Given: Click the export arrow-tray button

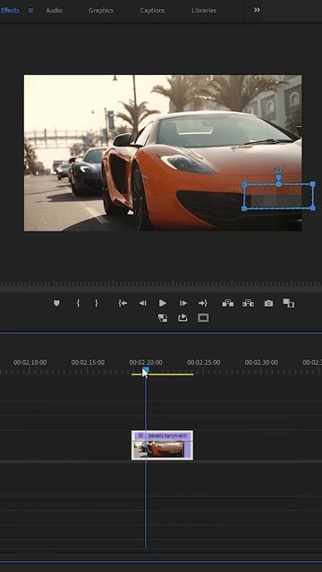Looking at the screenshot, I should click(x=182, y=318).
